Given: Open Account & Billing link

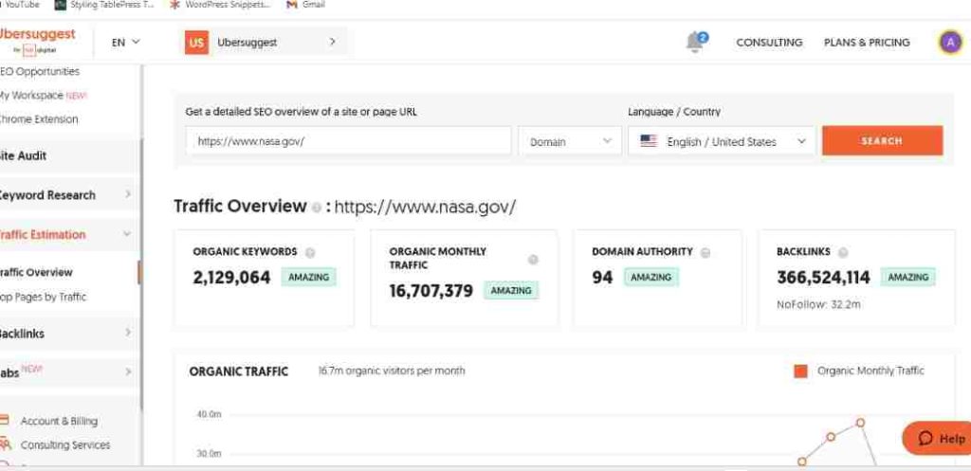Looking at the screenshot, I should 59,421.
